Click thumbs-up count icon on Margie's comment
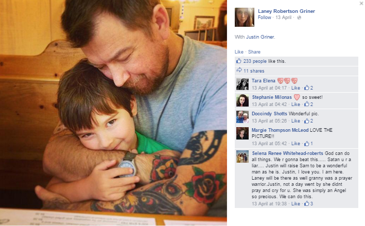This screenshot has height=226, width=365. (307, 144)
